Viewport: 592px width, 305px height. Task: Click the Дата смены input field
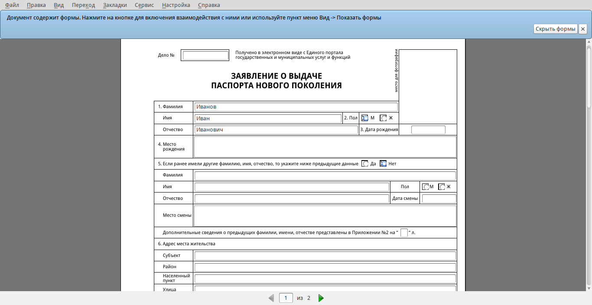pyautogui.click(x=439, y=199)
